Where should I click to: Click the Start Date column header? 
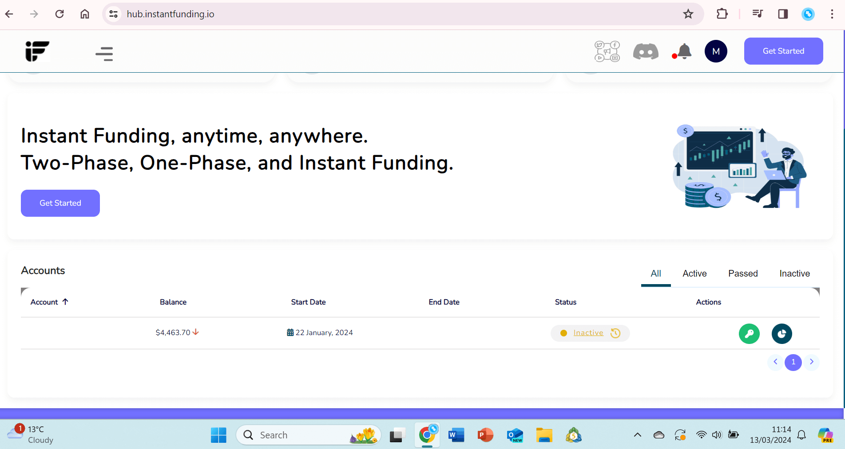click(308, 302)
